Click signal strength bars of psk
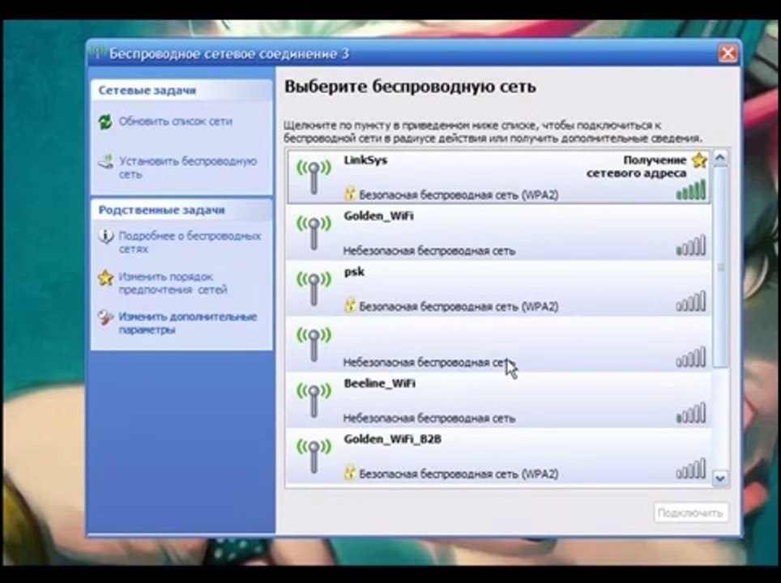 691,302
